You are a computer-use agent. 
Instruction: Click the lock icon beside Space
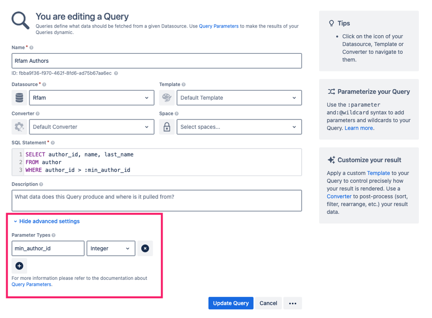pos(167,126)
